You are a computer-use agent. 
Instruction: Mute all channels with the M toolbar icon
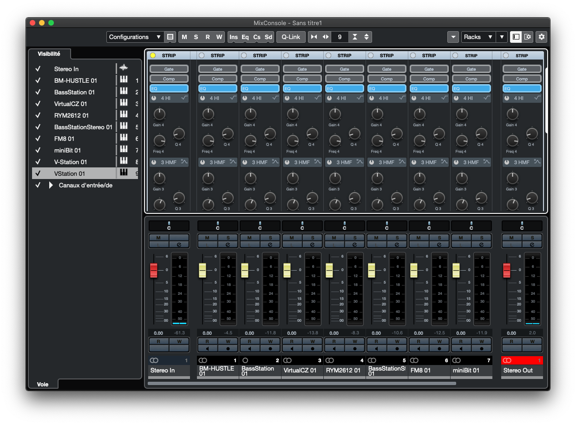(184, 37)
